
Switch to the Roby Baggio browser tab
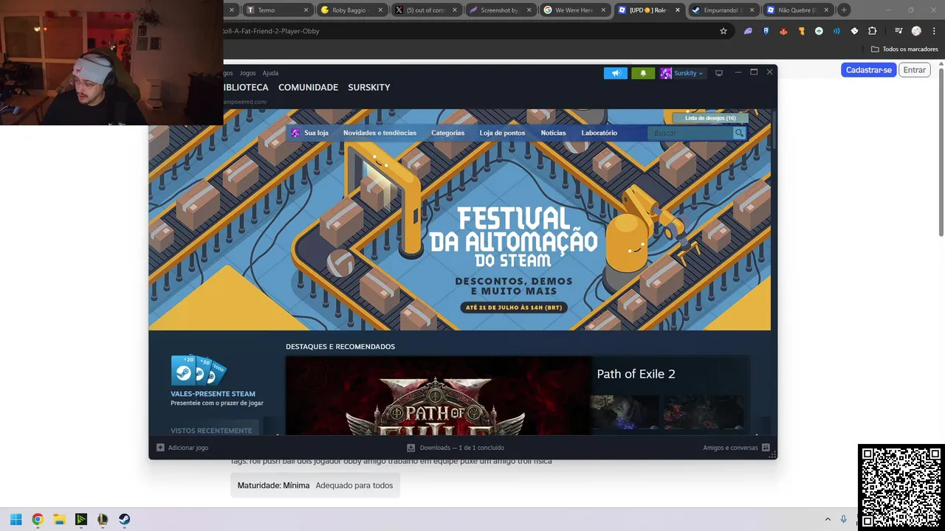pyautogui.click(x=351, y=10)
